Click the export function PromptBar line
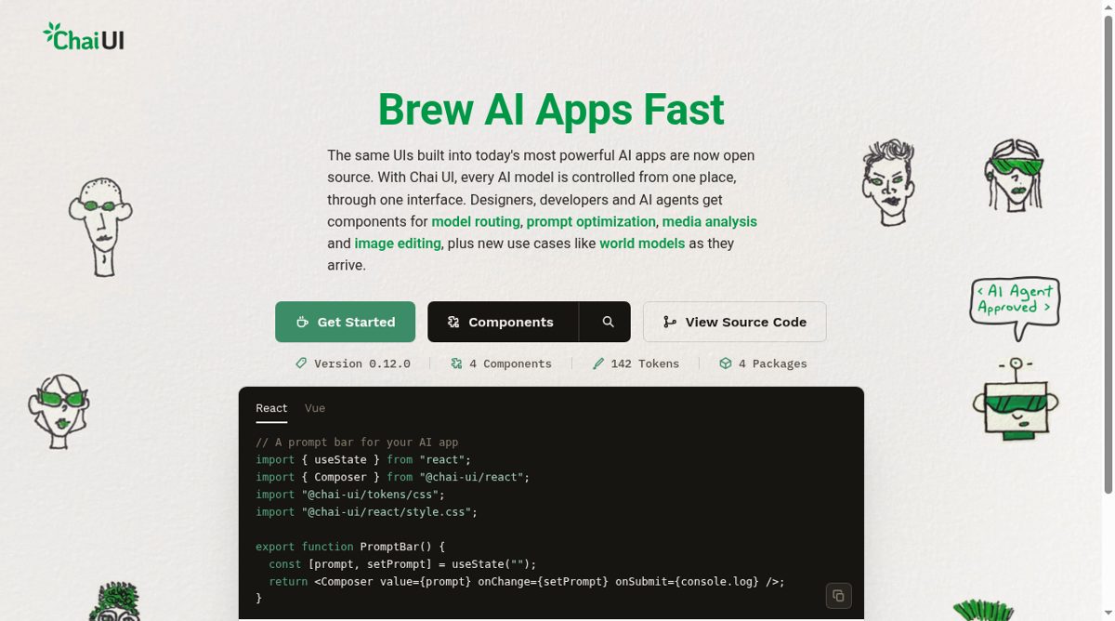This screenshot has width=1115, height=621. tap(350, 547)
